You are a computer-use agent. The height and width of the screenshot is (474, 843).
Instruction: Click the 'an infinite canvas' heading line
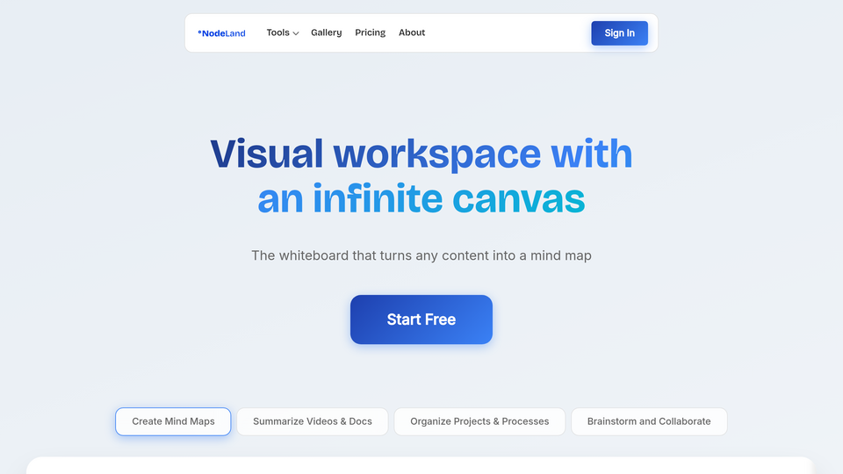pyautogui.click(x=421, y=199)
